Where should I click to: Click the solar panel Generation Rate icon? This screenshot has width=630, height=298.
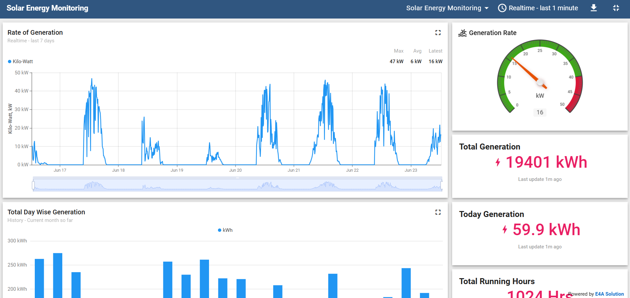click(462, 33)
